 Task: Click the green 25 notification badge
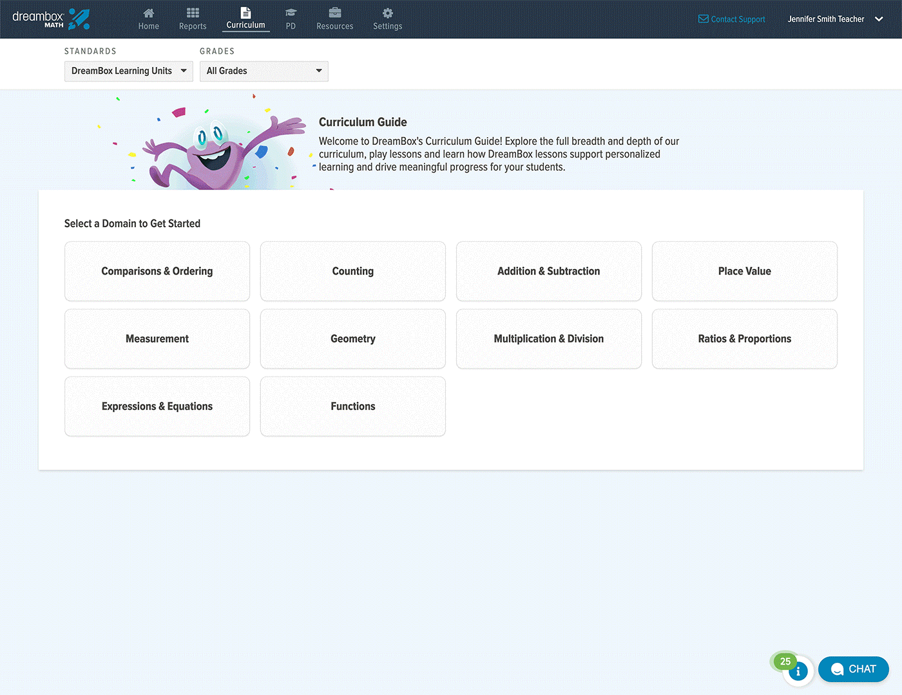tap(785, 661)
